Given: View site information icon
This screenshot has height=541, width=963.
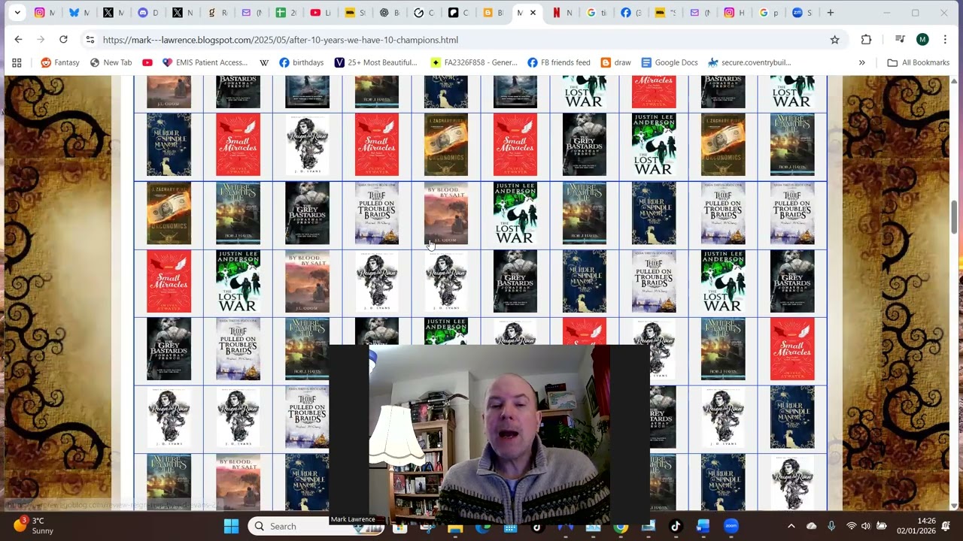Looking at the screenshot, I should click(x=90, y=40).
